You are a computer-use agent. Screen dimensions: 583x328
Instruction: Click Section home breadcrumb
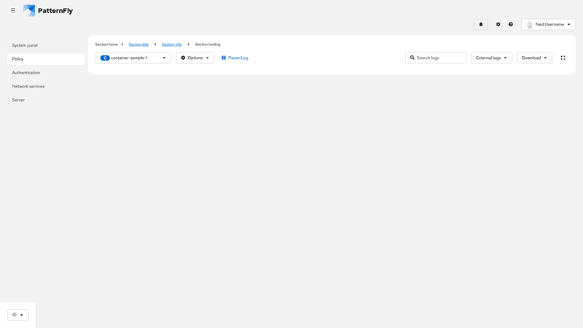click(106, 44)
